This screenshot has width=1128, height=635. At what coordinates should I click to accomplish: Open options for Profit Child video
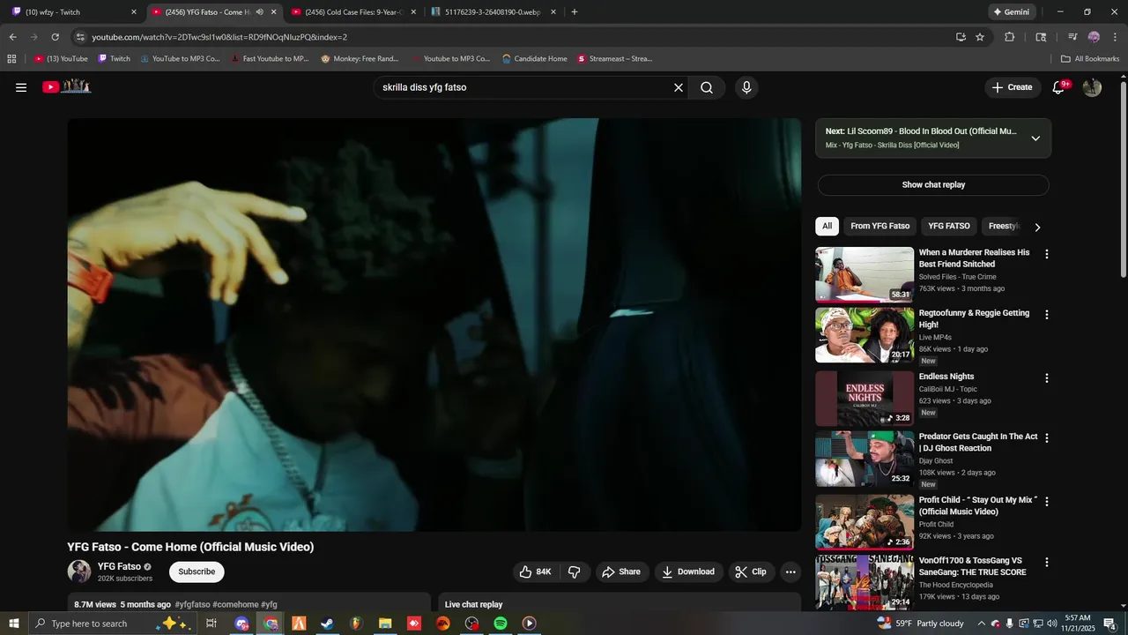coord(1047,502)
